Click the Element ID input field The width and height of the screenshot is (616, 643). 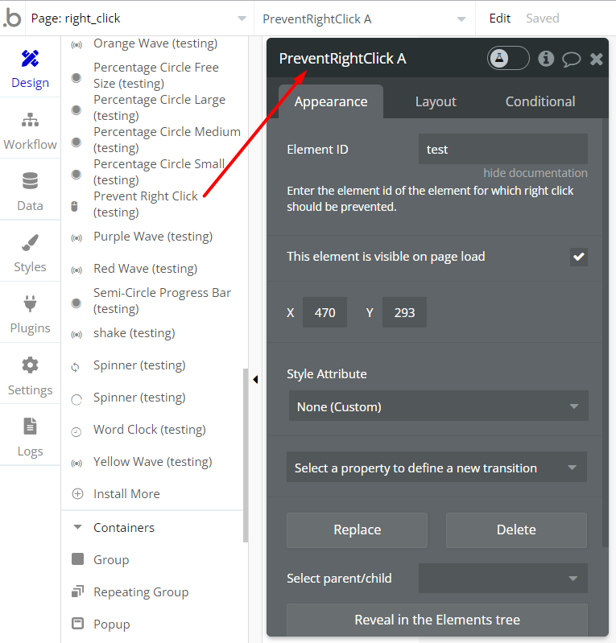click(503, 149)
